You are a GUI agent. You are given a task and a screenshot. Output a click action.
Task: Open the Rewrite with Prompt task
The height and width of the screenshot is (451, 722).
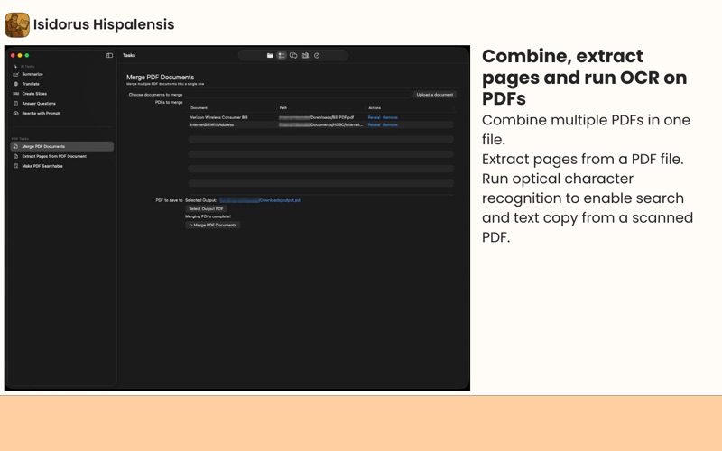(41, 114)
